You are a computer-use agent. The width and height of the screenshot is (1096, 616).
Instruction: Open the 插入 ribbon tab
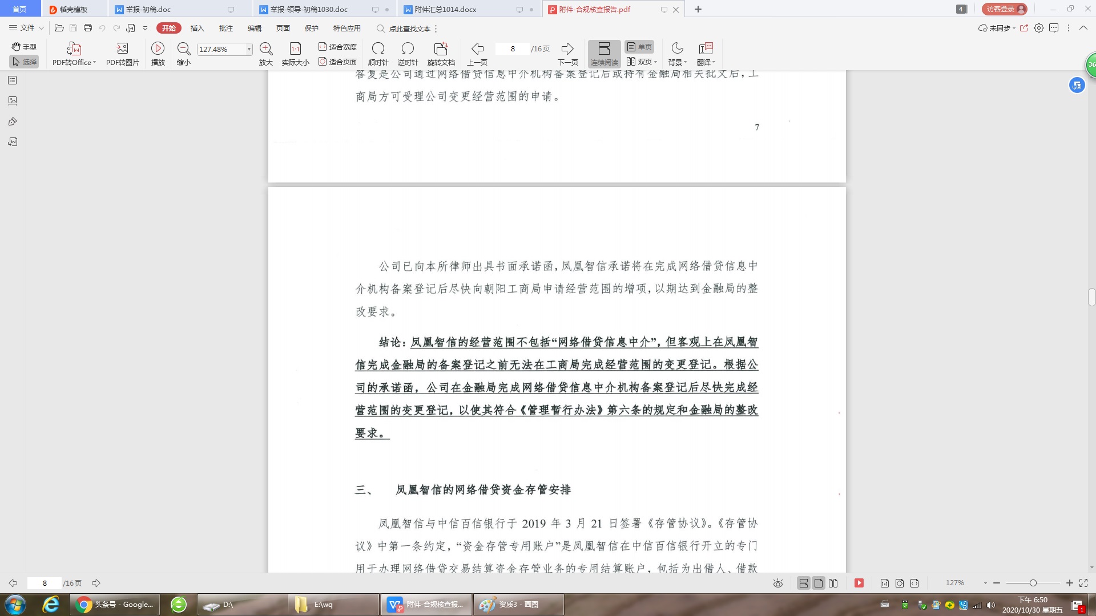point(197,28)
